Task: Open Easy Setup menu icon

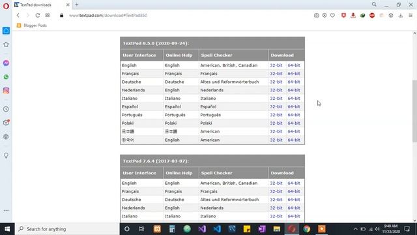Action: tap(410, 16)
